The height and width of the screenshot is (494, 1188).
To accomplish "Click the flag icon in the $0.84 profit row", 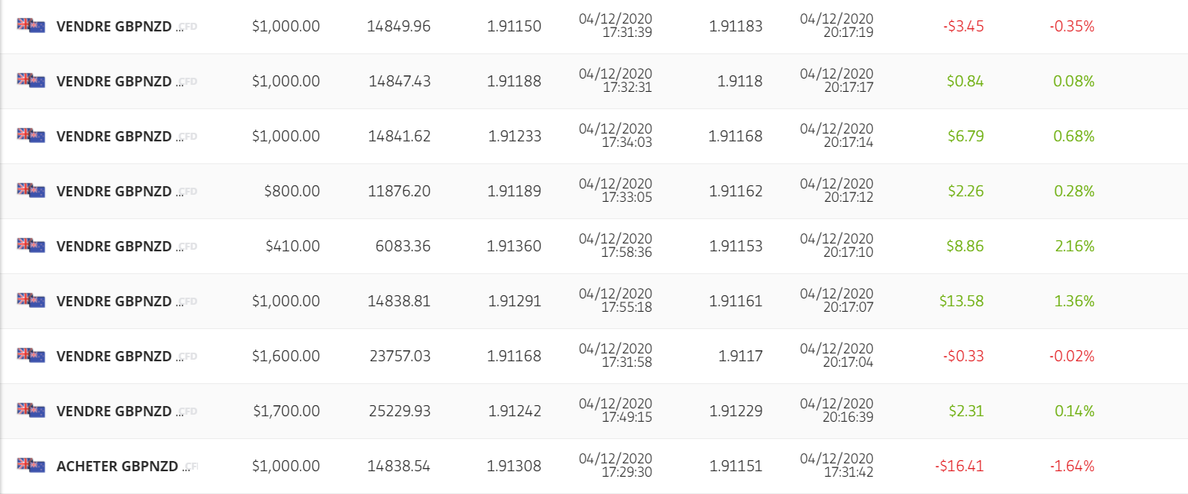I will (31, 80).
